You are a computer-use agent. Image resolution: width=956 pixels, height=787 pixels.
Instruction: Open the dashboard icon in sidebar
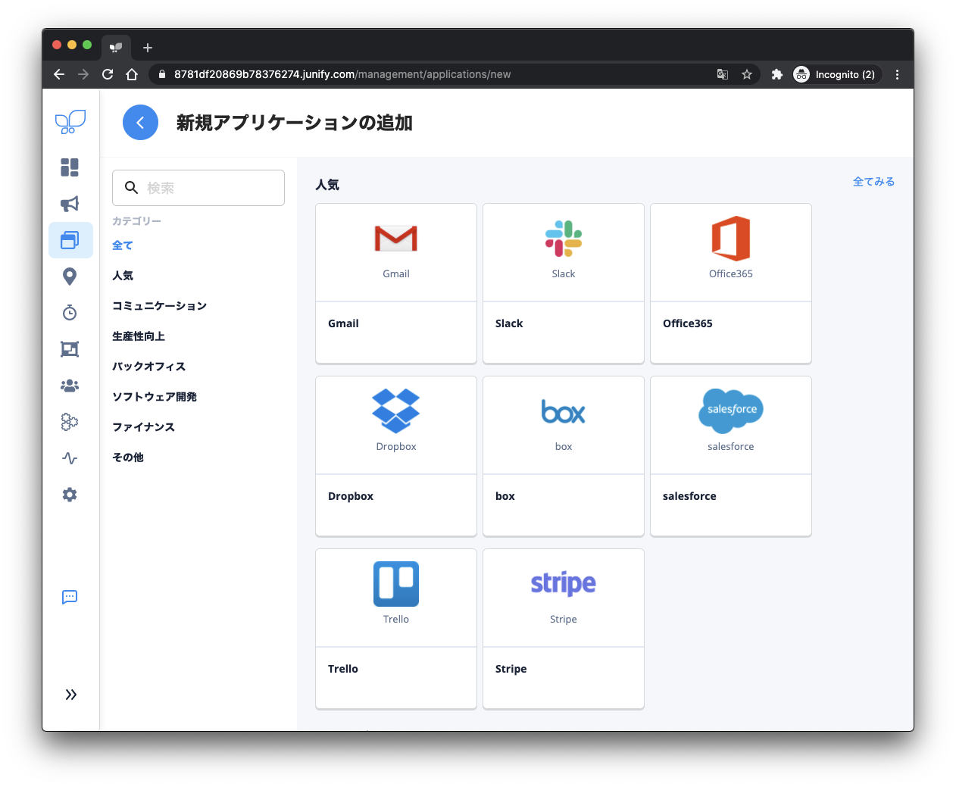[70, 167]
